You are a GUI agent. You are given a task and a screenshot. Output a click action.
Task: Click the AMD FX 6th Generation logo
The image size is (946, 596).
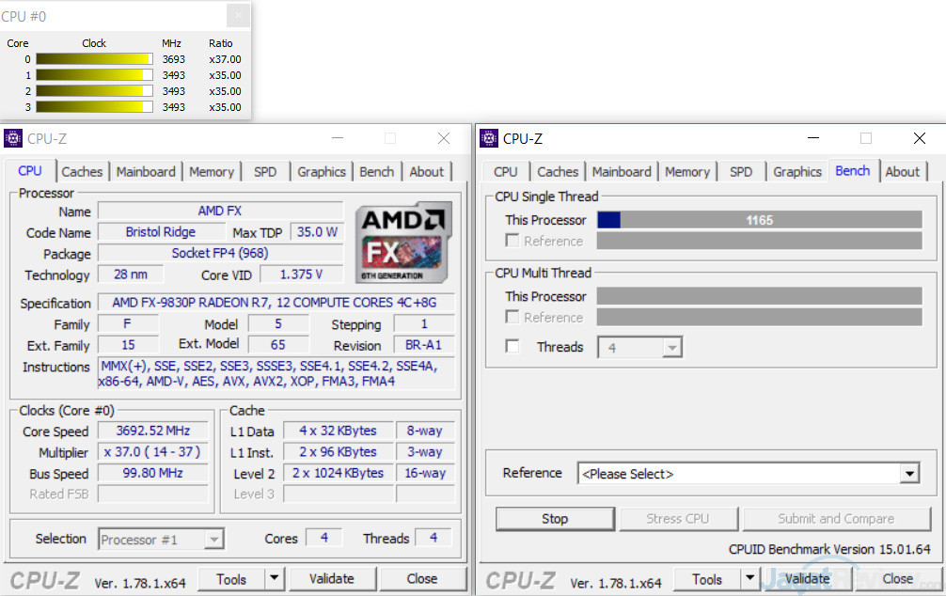pos(403,242)
